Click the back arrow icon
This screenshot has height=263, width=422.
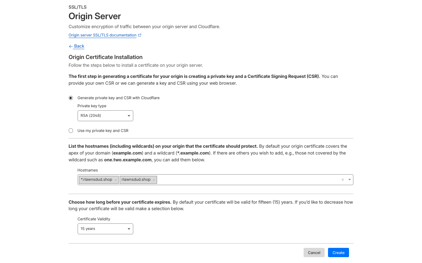[71, 46]
